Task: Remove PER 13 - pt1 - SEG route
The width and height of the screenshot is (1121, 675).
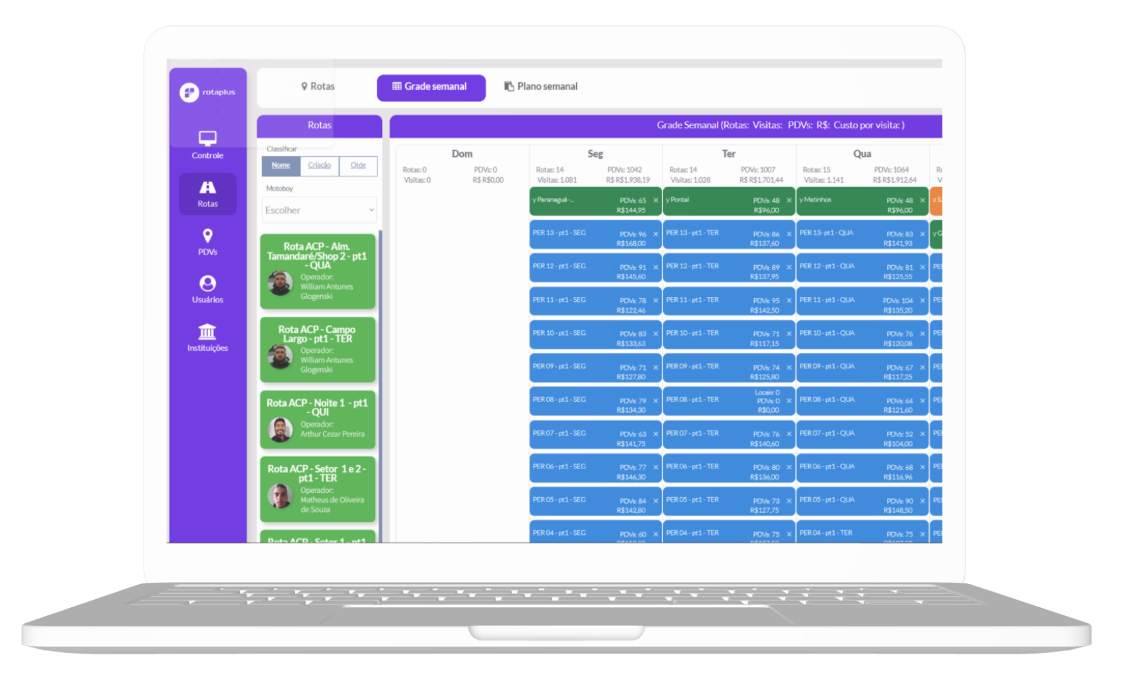Action: (x=656, y=235)
